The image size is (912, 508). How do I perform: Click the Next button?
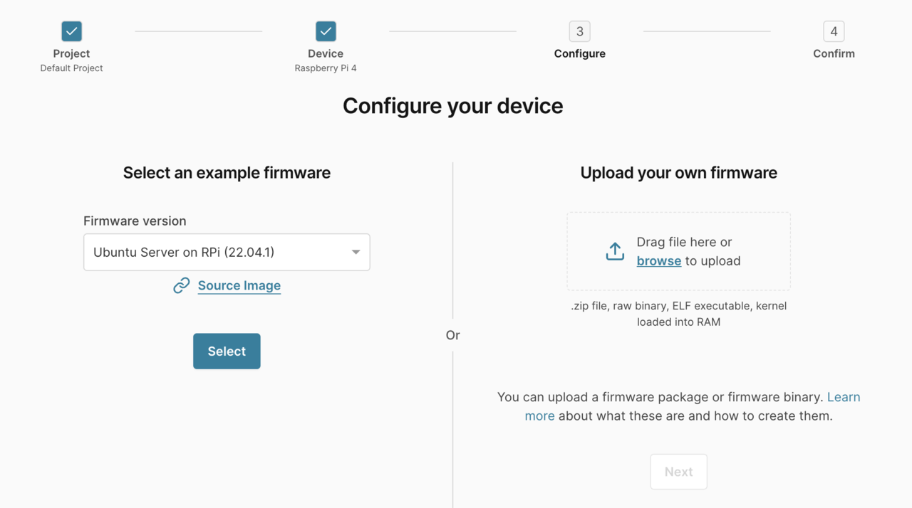point(678,471)
